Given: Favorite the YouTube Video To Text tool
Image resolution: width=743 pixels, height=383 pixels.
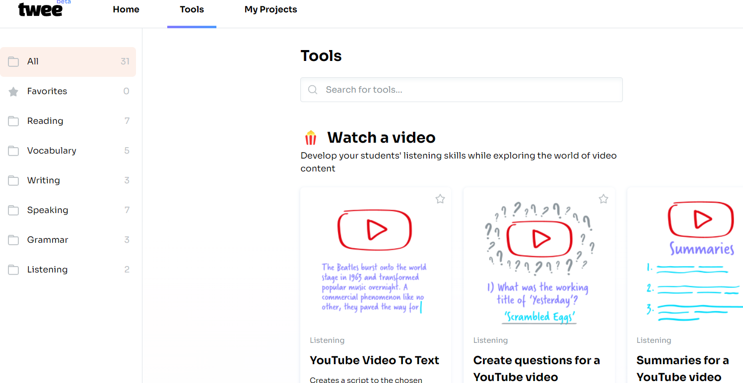Looking at the screenshot, I should click(x=440, y=199).
